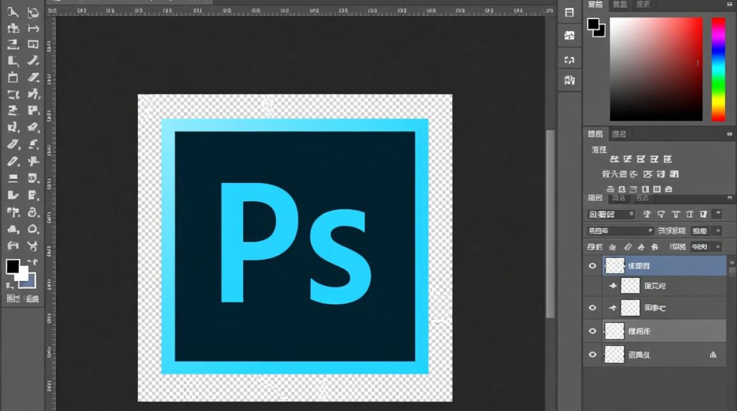Click the third layer filter icon in Layers panel

tap(676, 214)
